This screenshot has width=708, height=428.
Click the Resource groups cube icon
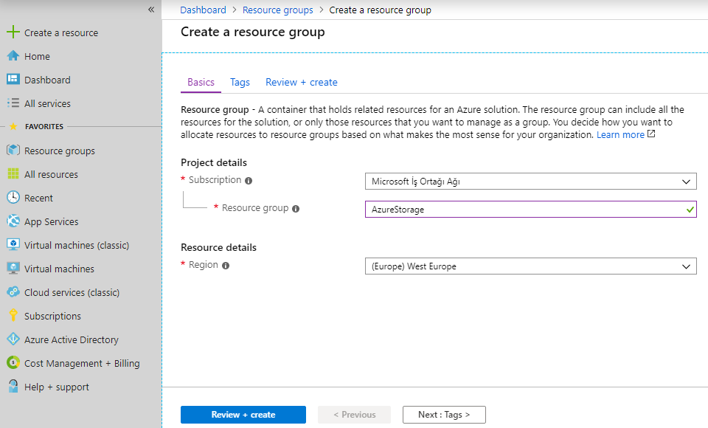point(13,150)
